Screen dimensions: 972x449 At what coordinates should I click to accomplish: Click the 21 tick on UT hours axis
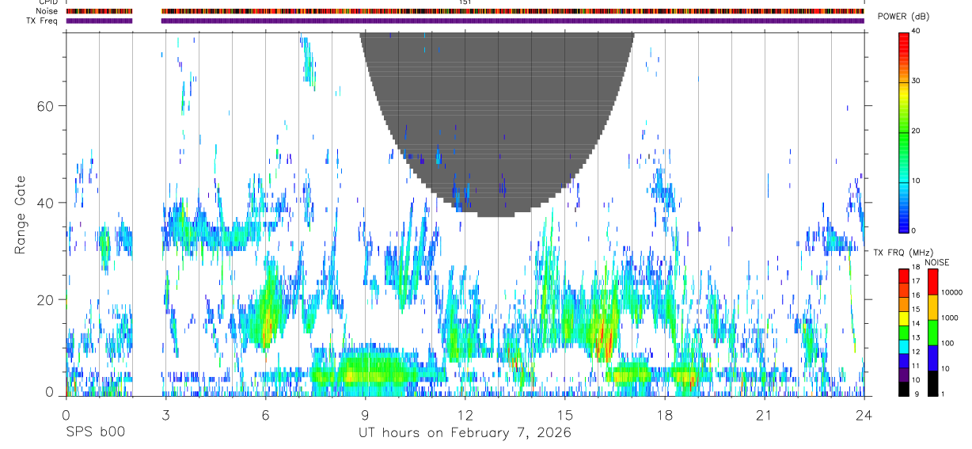[765, 415]
